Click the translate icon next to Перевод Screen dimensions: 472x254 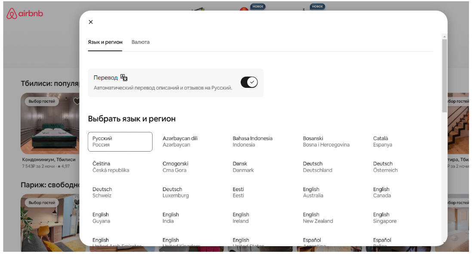pyautogui.click(x=124, y=78)
